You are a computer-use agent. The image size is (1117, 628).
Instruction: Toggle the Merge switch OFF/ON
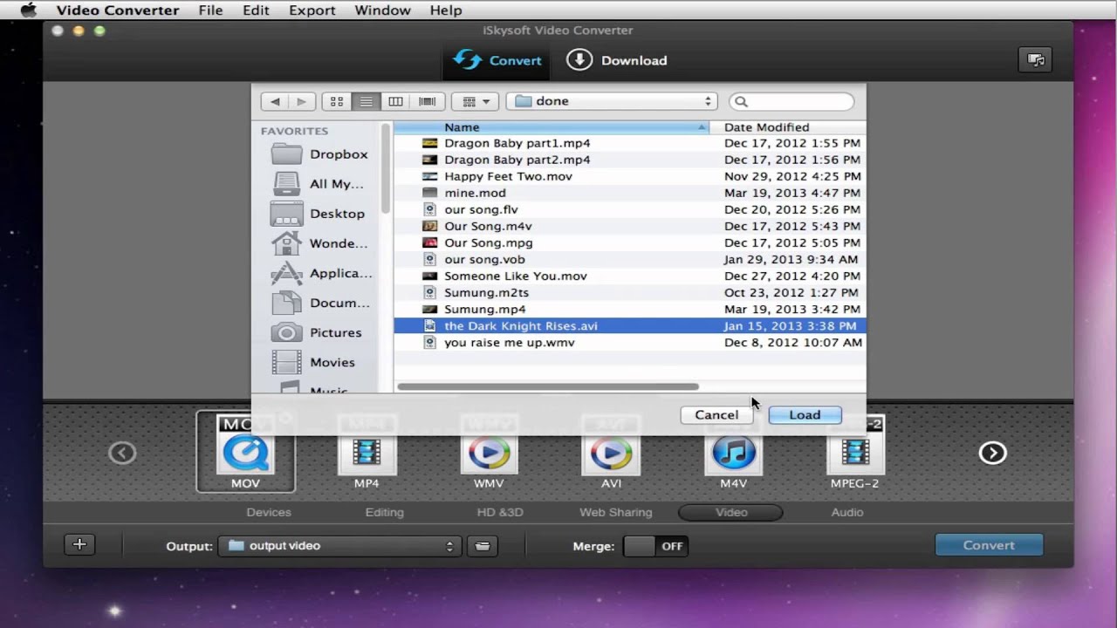(x=655, y=546)
